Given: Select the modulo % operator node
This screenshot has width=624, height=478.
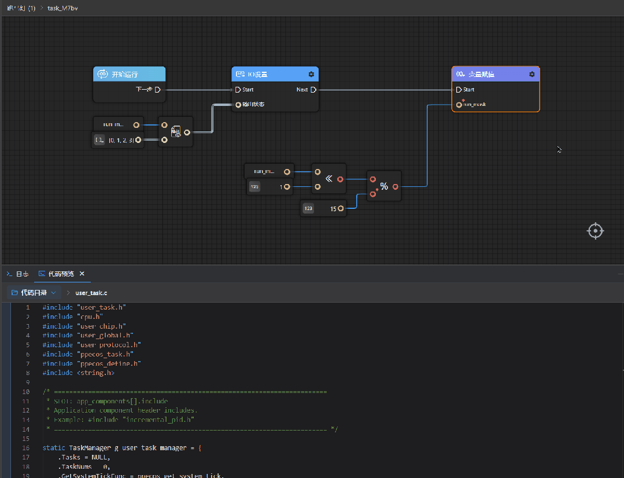Looking at the screenshot, I should click(x=383, y=186).
